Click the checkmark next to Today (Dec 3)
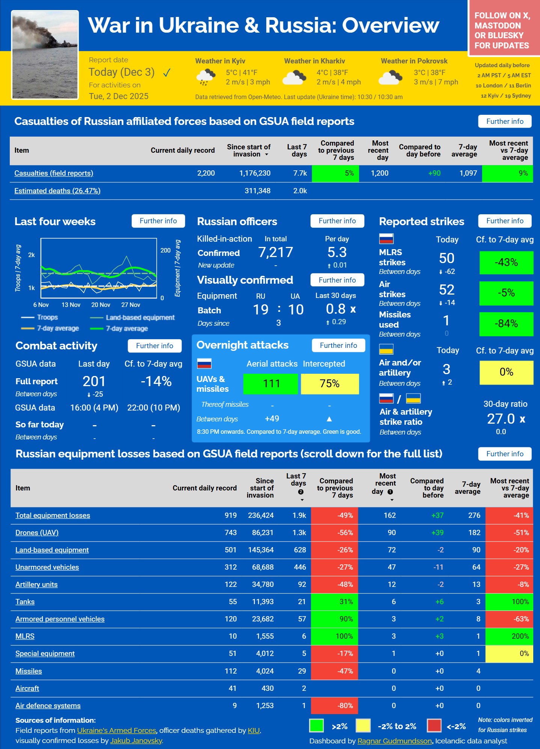Image resolution: width=540 pixels, height=749 pixels. click(x=167, y=72)
